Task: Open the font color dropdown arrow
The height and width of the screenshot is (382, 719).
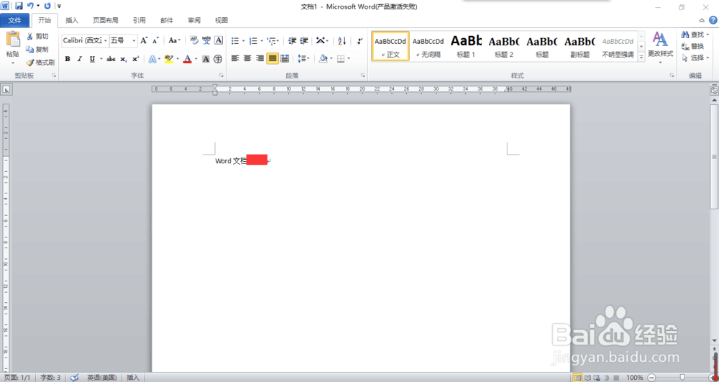Action: [196, 59]
